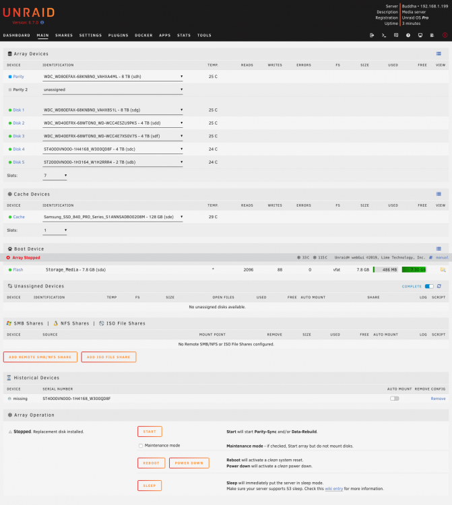Click the Array Operation section icon
Viewport: 452px width, 505px height.
click(10, 415)
